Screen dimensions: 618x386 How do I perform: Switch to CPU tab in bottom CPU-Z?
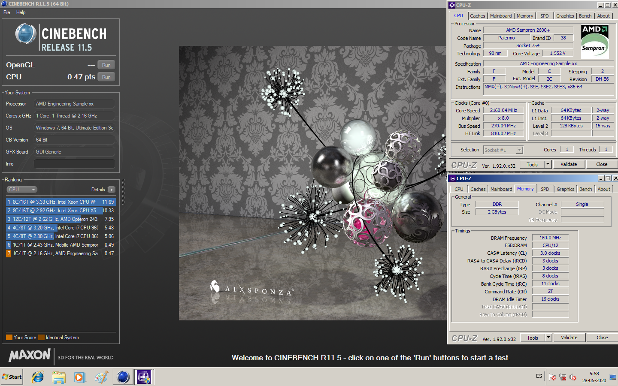click(x=459, y=189)
